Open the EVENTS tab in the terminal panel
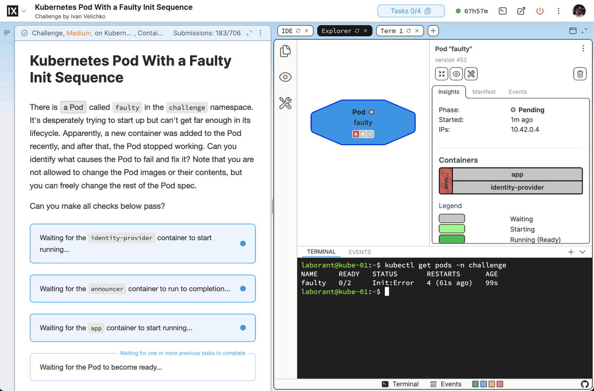 (359, 252)
